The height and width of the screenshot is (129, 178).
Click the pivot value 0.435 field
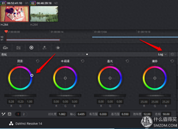81,114
